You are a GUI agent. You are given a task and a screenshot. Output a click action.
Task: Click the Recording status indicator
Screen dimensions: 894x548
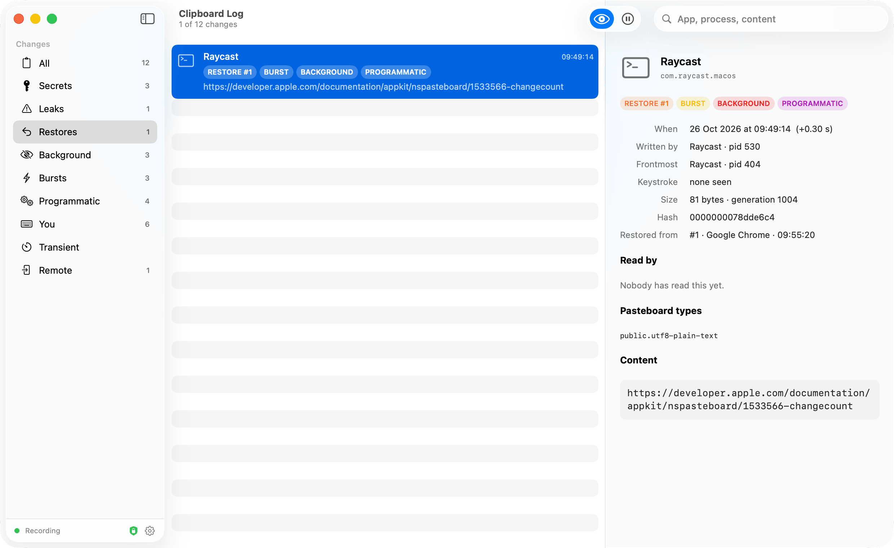coord(37,531)
